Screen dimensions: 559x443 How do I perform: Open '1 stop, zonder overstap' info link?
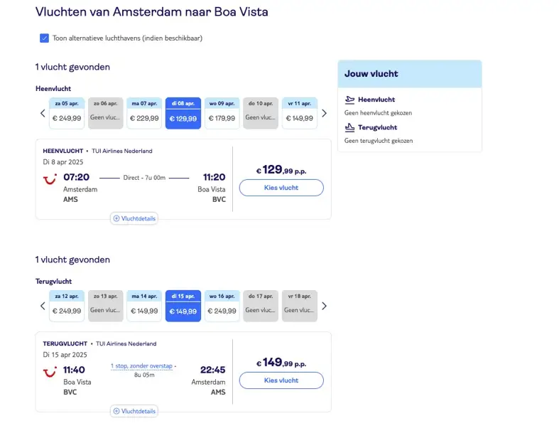[x=141, y=366]
